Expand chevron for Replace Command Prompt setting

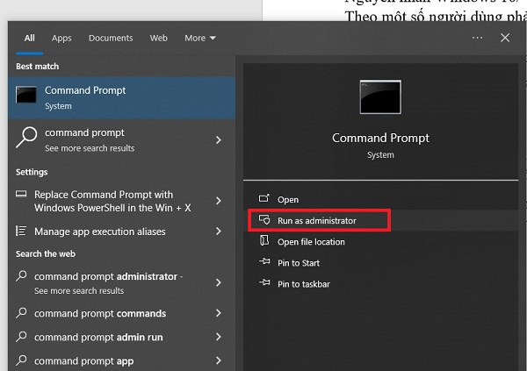point(219,201)
